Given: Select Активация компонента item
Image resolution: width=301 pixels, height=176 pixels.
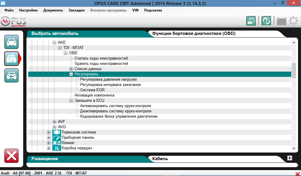Looking at the screenshot, I should tap(94, 95).
